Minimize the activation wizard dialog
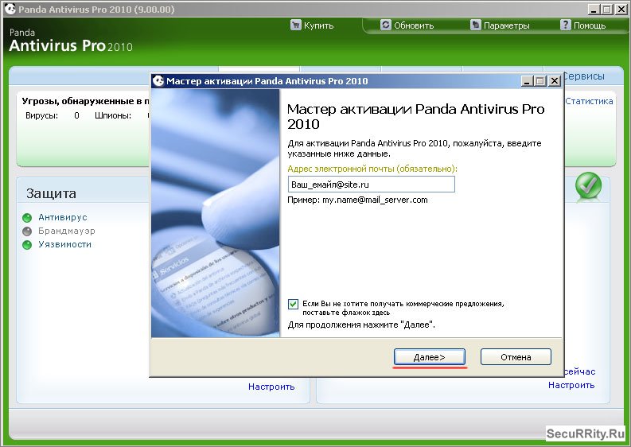The width and height of the screenshot is (631, 447). point(528,81)
